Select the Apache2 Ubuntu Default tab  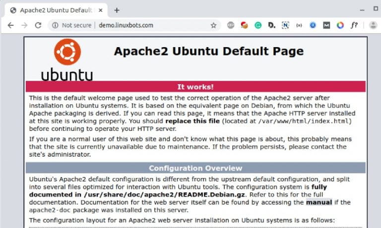tap(56, 10)
